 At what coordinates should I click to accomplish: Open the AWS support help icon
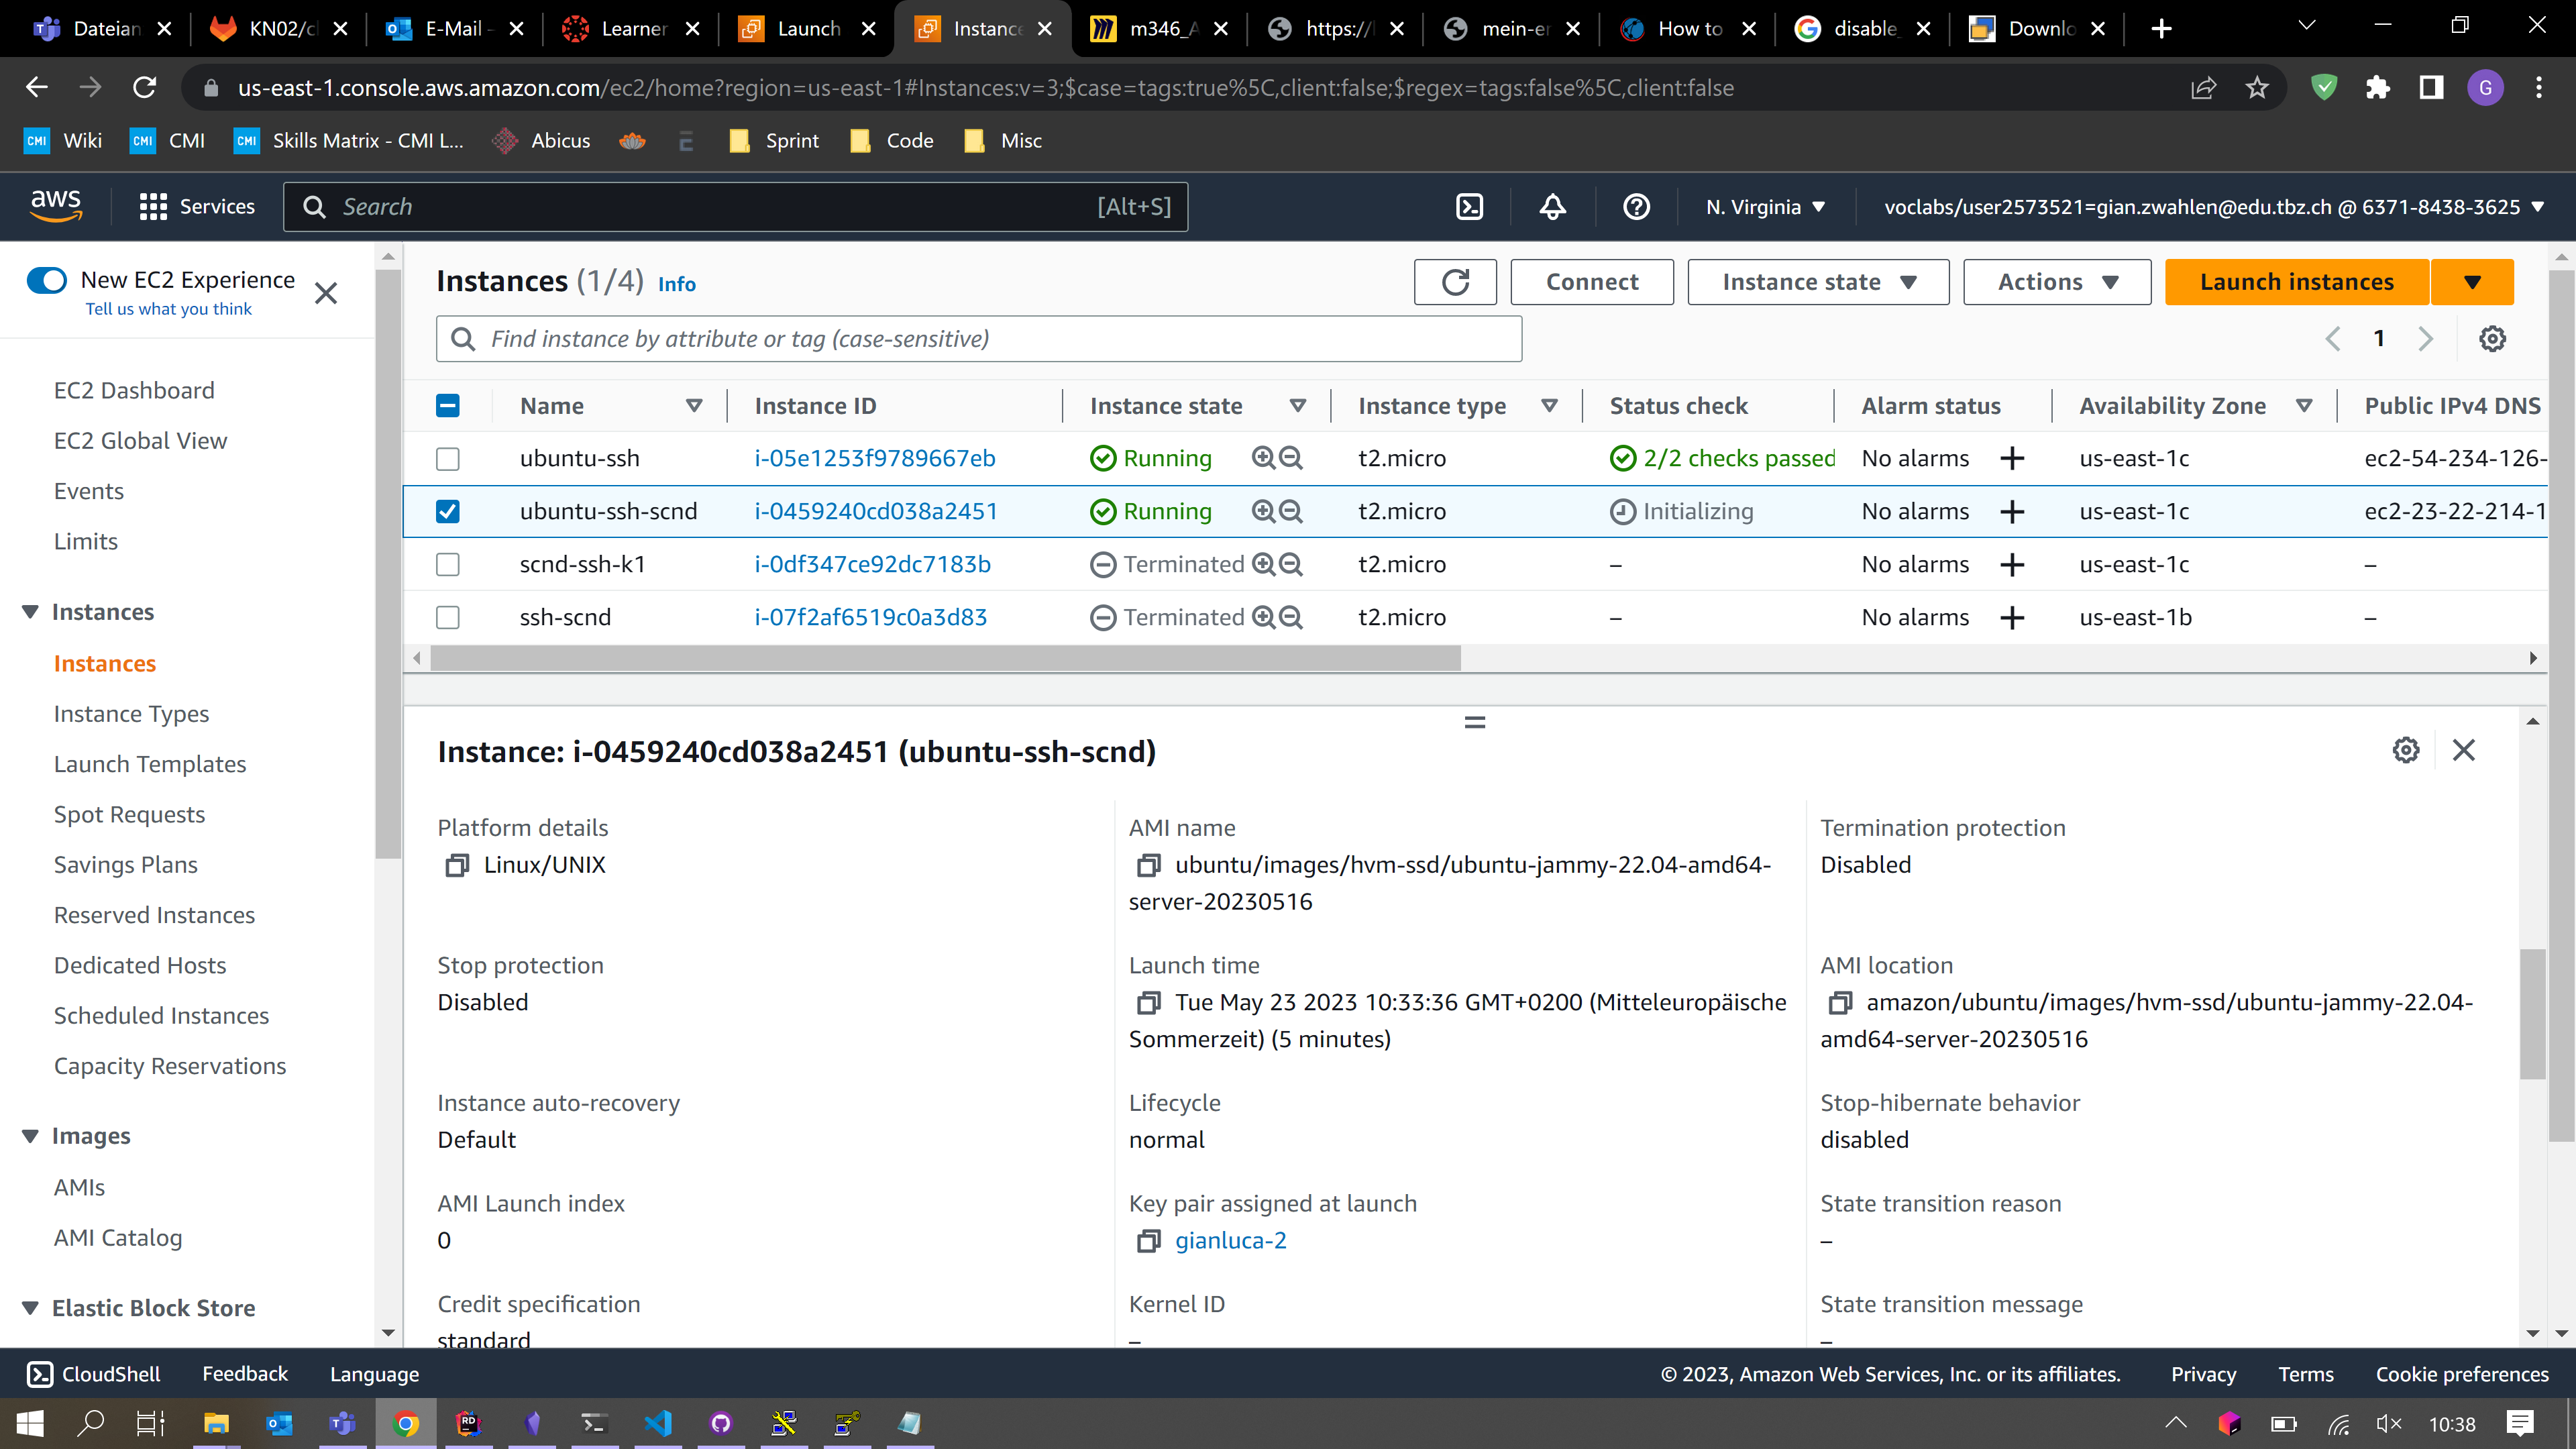[x=1636, y=207]
